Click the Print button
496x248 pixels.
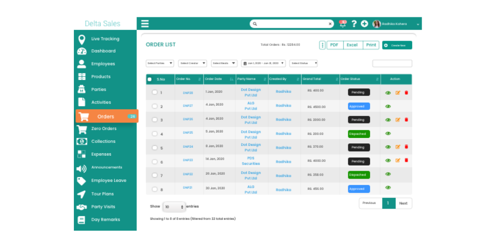371,45
